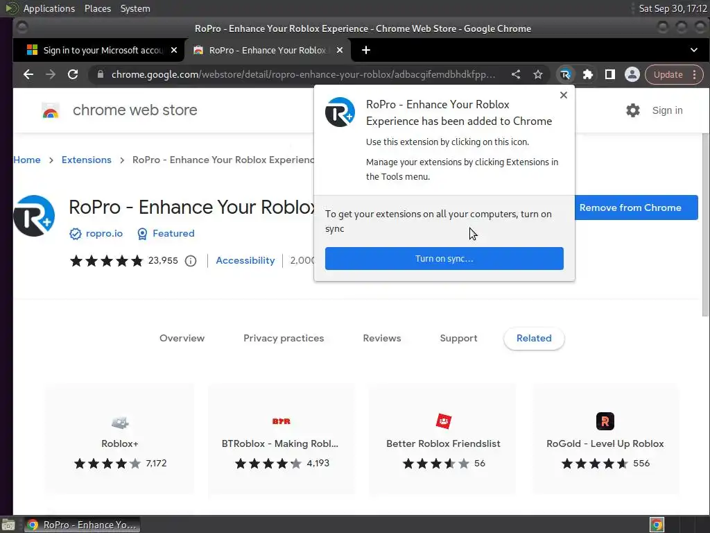Click the Roblox+ icon

(120, 423)
